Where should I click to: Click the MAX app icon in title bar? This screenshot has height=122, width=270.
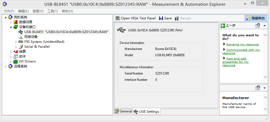click(x=5, y=4)
